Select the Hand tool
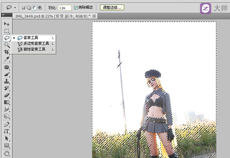The width and height of the screenshot is (230, 158). coord(7,153)
